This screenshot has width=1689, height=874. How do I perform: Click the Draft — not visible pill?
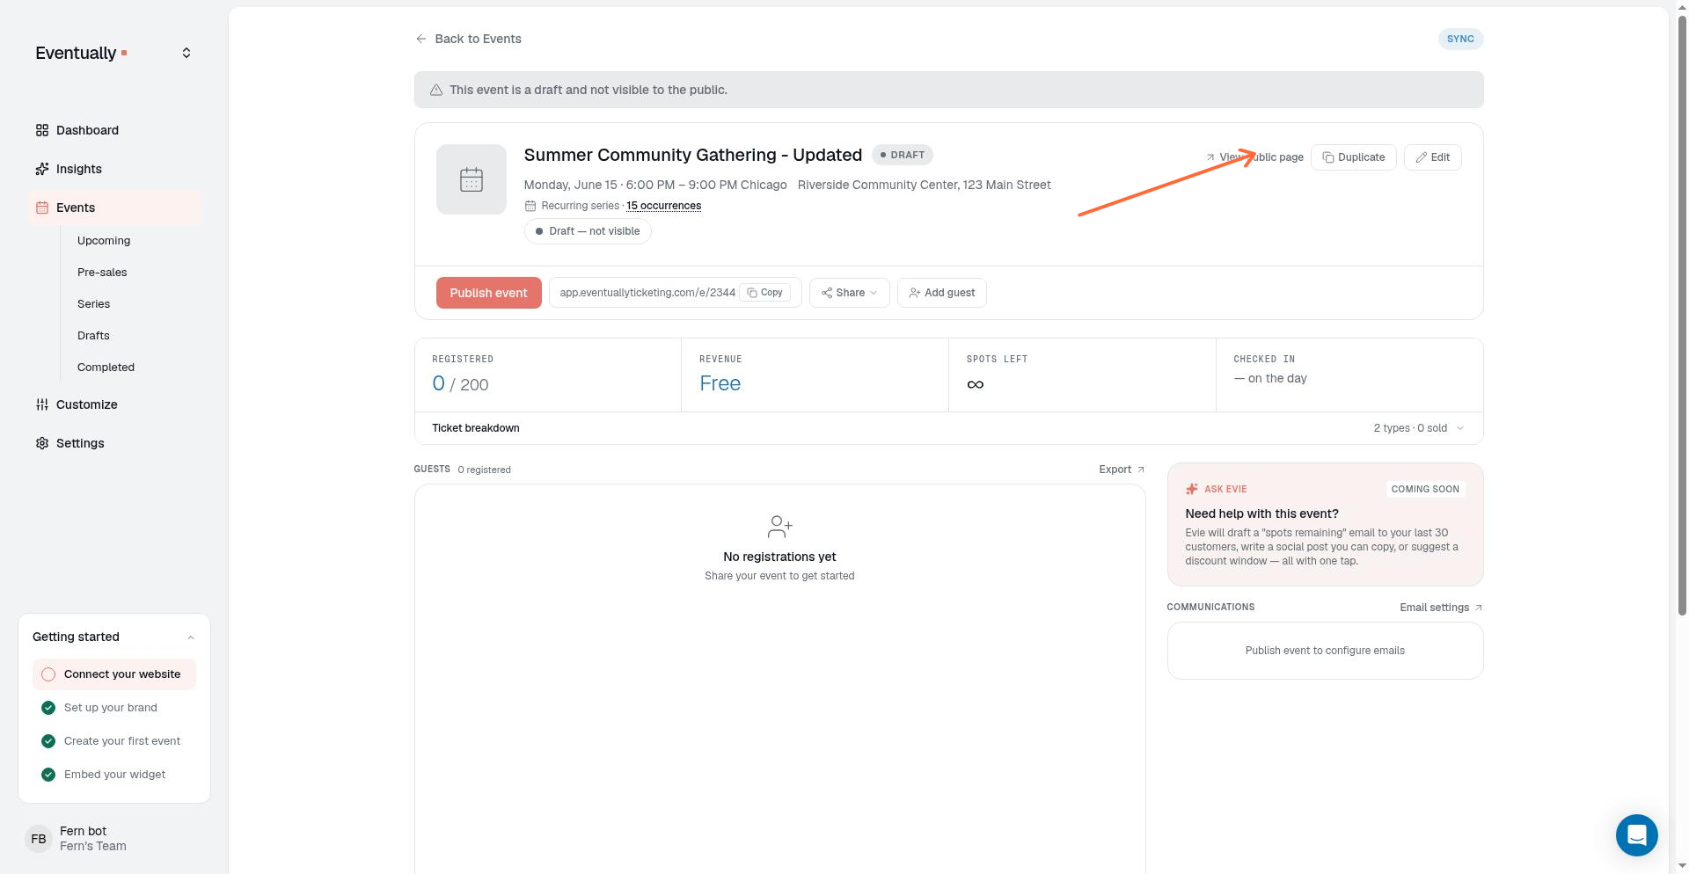(588, 231)
